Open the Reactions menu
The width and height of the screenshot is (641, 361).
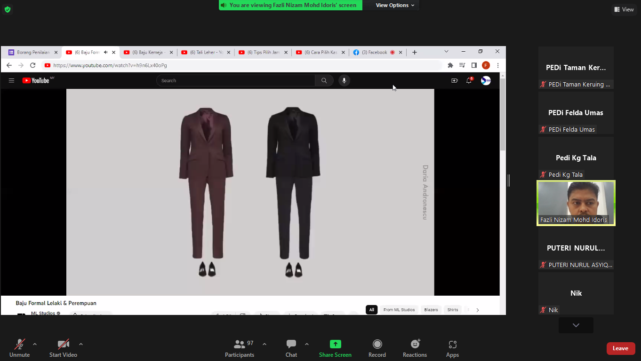coord(415,348)
